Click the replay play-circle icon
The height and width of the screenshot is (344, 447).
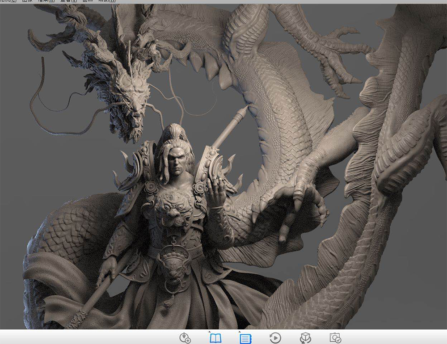(x=275, y=338)
